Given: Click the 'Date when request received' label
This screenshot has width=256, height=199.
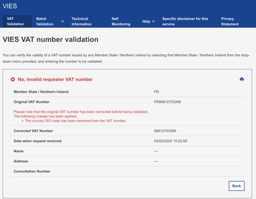Looking at the screenshot, I should pyautogui.click(x=37, y=141).
